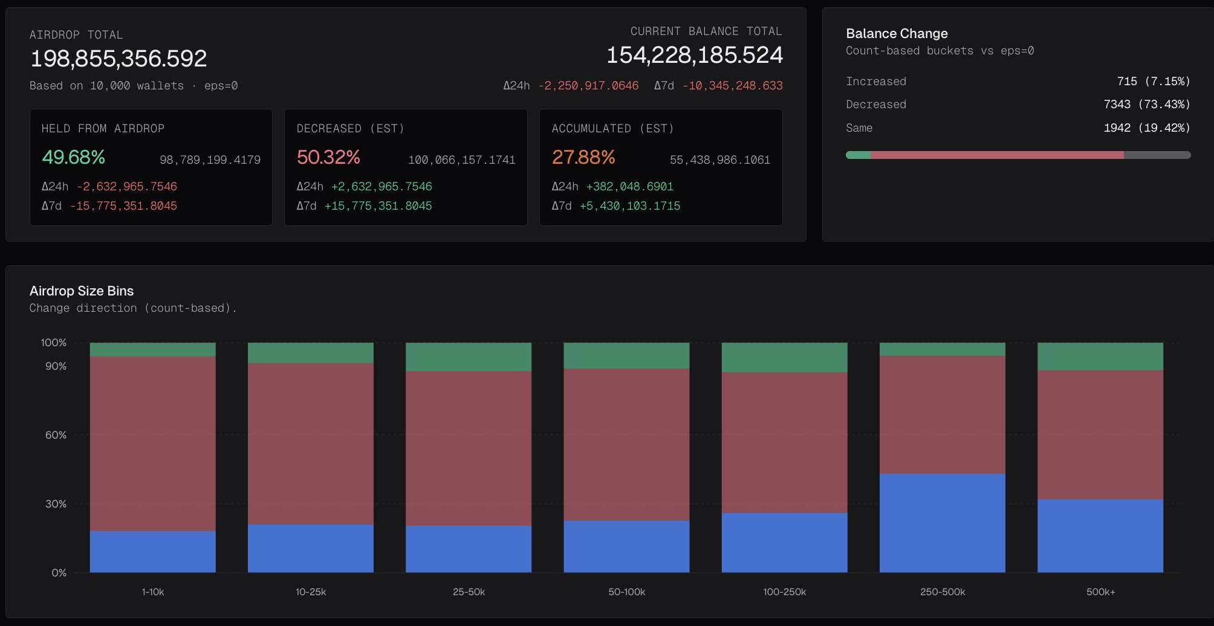Select the Current Balance Total value
This screenshot has height=626, width=1214.
tap(695, 55)
